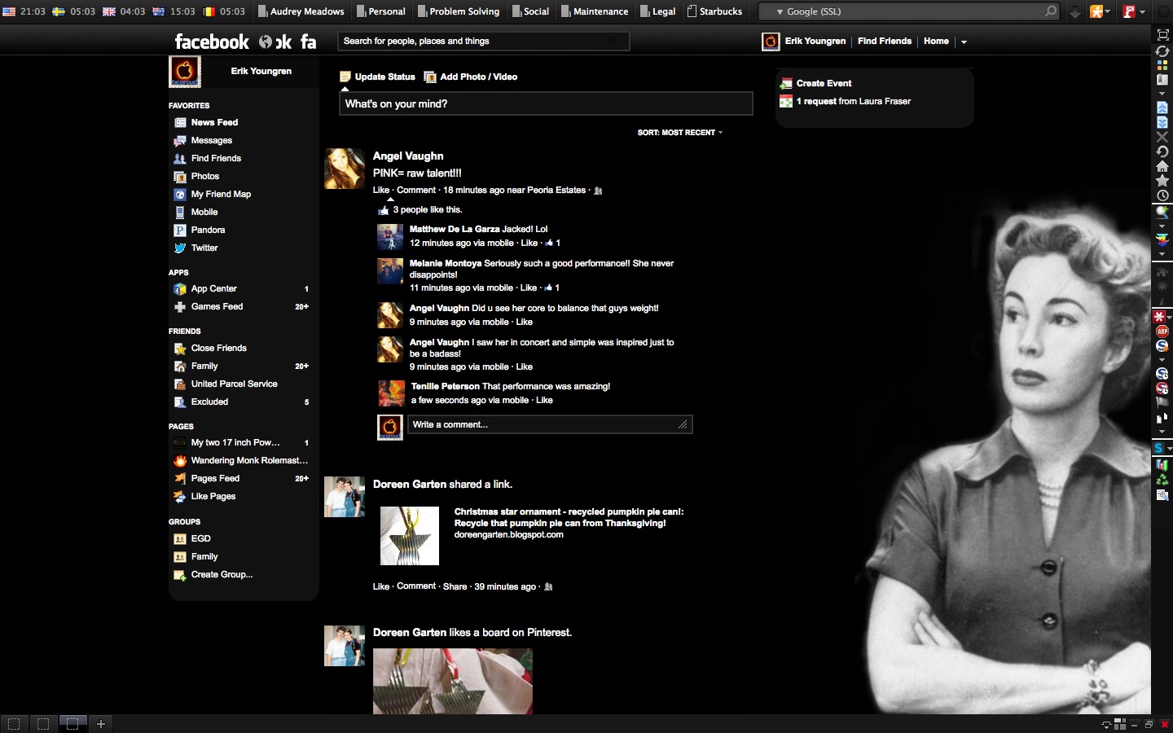
Task: Open Audrey Meadows bookmark folder
Action: [301, 11]
